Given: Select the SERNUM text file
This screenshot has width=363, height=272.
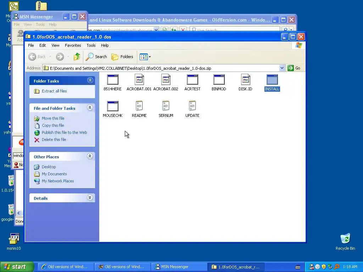Looking at the screenshot, I should 166,109.
